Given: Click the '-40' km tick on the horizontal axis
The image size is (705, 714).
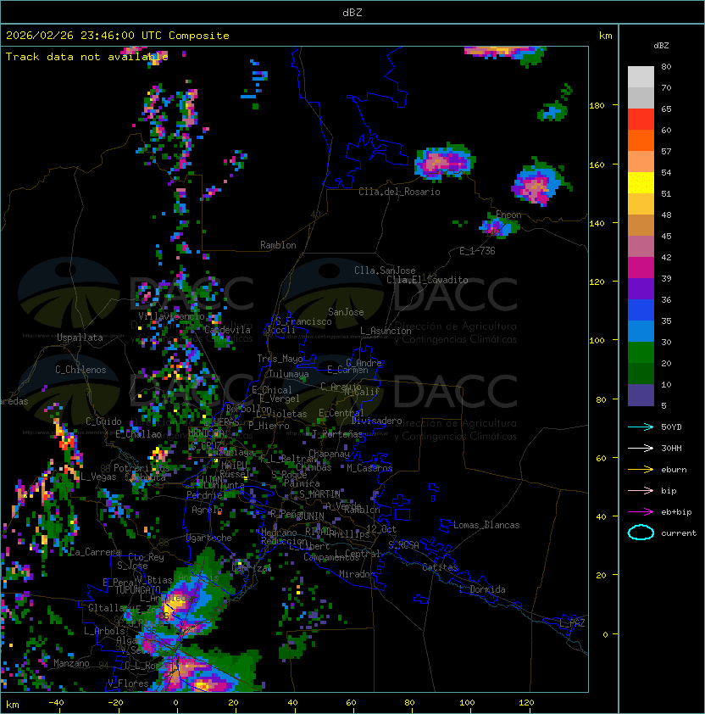Looking at the screenshot, I should (x=56, y=703).
